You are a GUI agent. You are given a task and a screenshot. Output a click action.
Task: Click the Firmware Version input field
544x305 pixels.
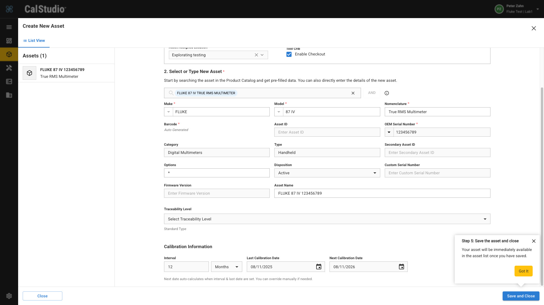pyautogui.click(x=217, y=193)
